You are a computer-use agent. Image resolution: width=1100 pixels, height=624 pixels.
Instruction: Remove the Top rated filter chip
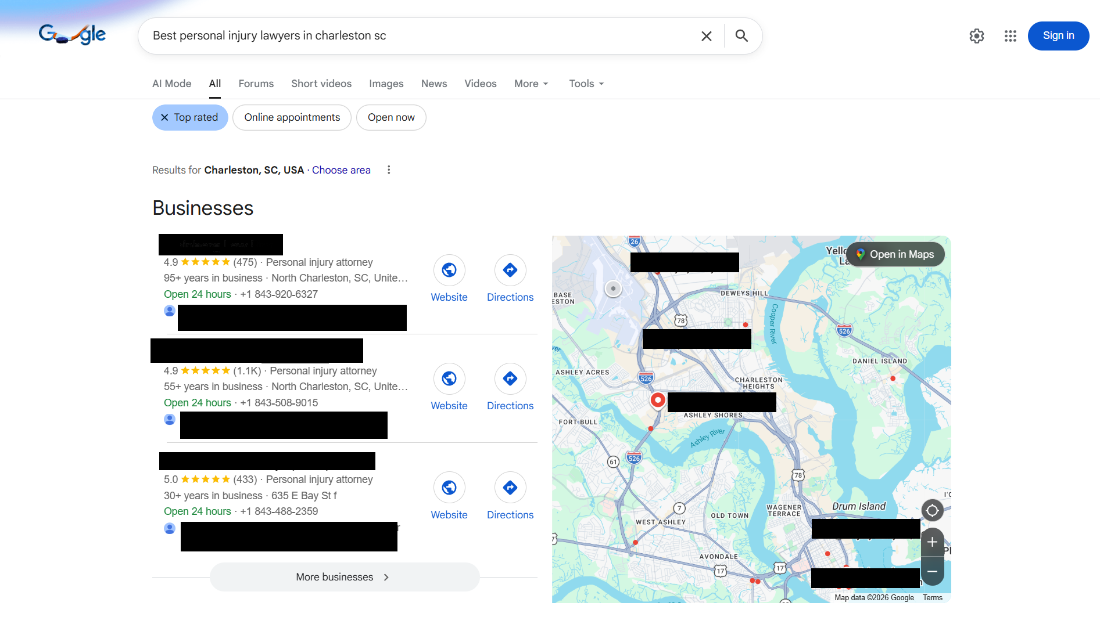tap(165, 117)
